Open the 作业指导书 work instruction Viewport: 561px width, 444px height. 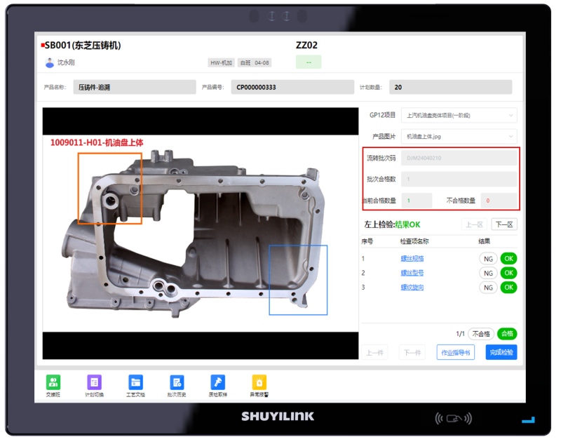coord(455,352)
